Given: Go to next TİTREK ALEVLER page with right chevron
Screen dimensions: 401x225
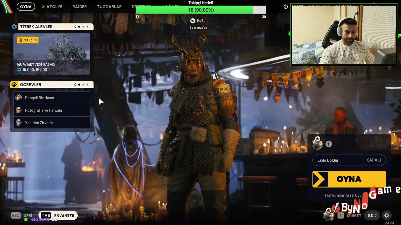Looking at the screenshot, I should click(x=87, y=27).
